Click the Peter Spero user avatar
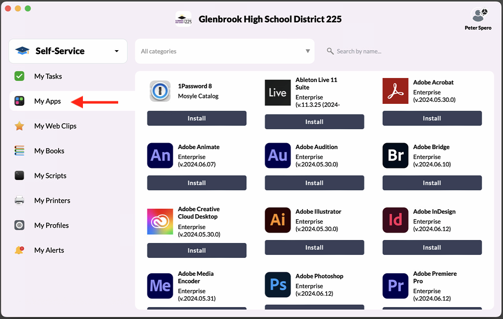Screen dimensions: 503x319 coord(478,14)
